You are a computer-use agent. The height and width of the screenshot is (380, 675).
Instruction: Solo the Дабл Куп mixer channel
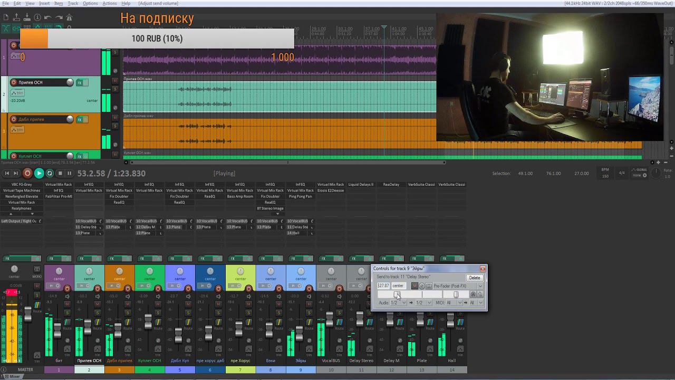coord(188,313)
